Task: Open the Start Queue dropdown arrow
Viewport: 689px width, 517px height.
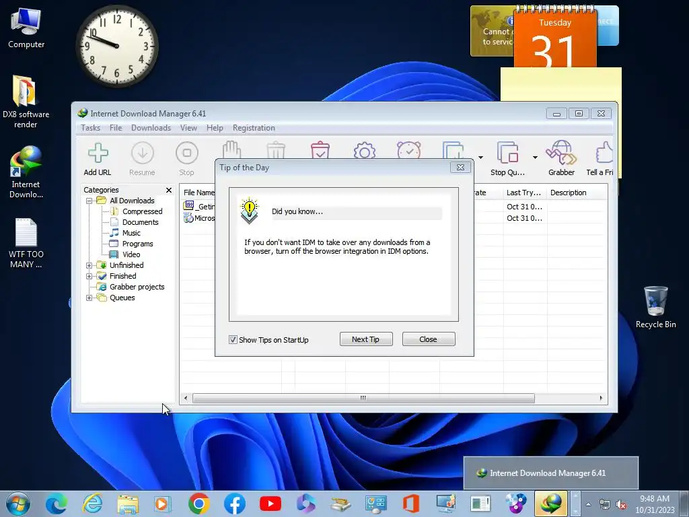Action: (480, 158)
